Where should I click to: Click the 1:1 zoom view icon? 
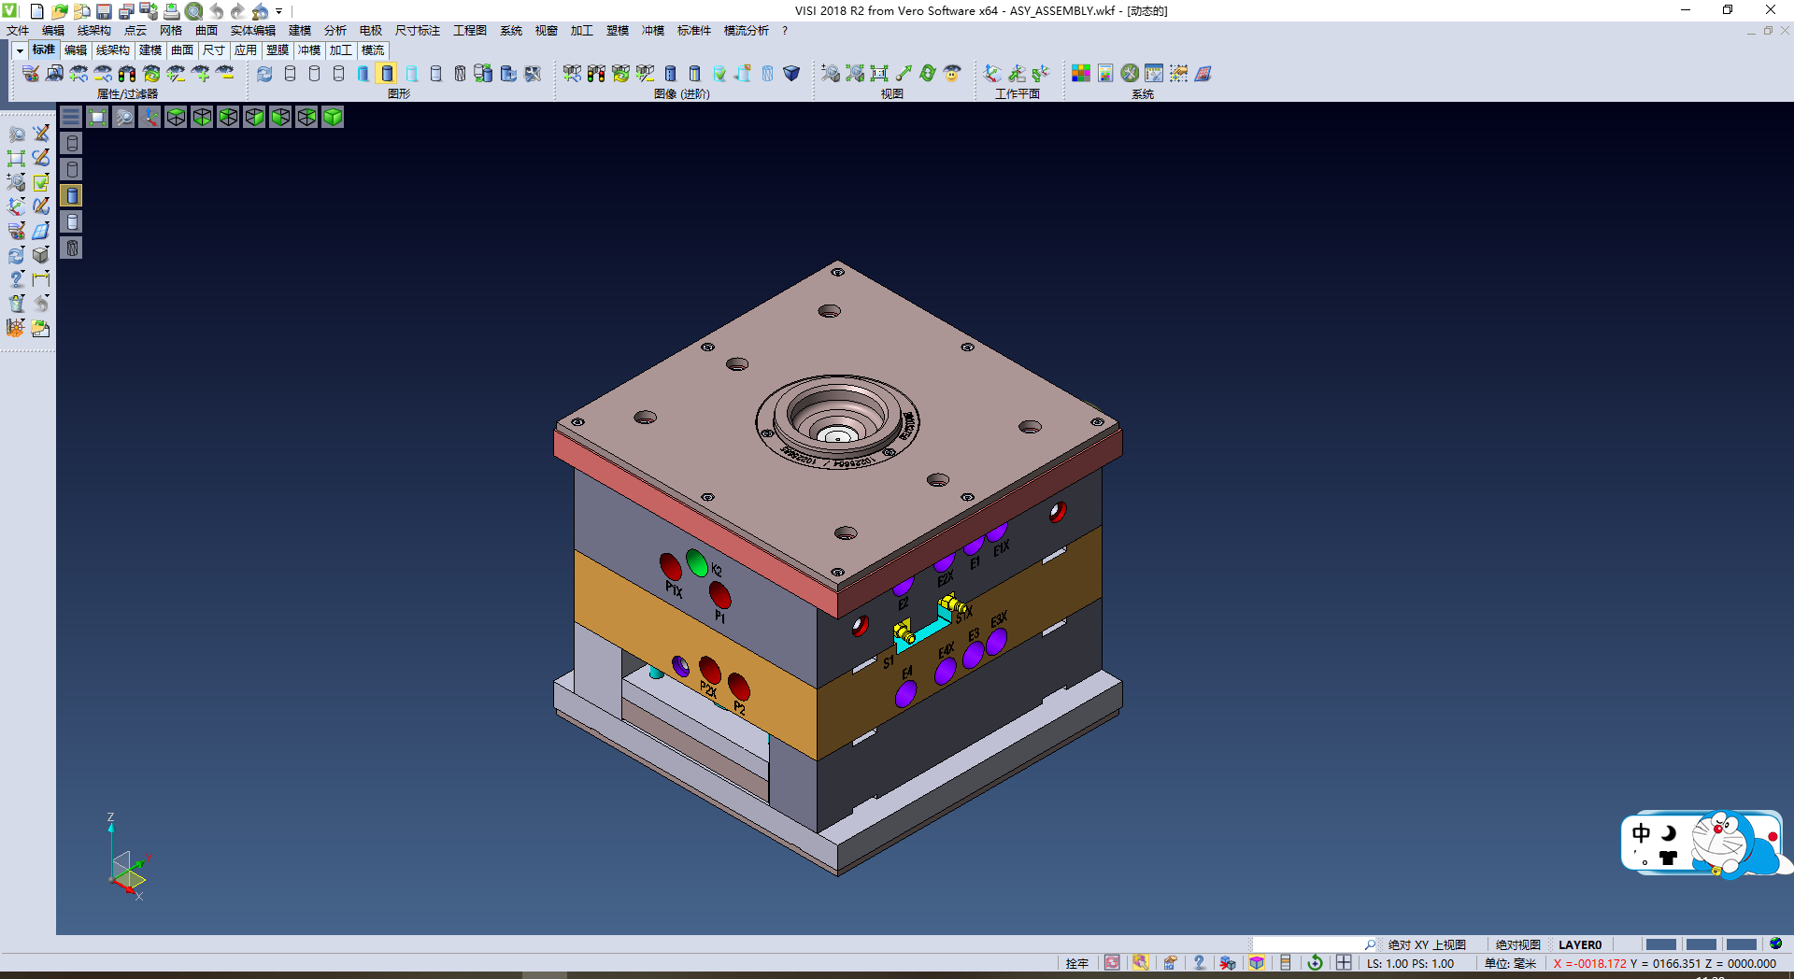pos(878,73)
